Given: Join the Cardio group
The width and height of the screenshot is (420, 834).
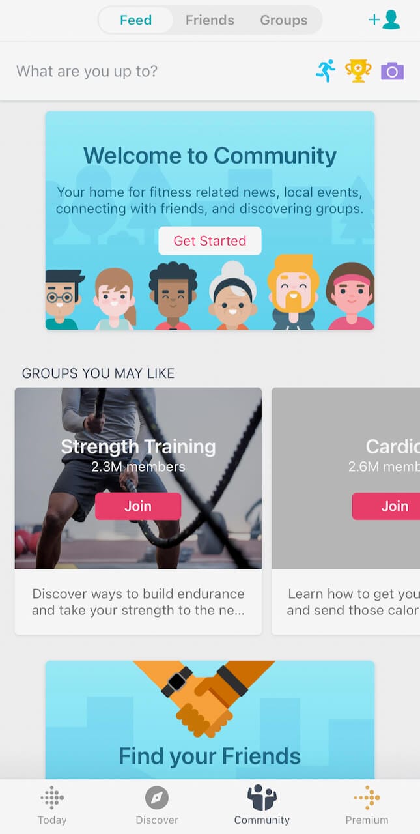Looking at the screenshot, I should [386, 506].
